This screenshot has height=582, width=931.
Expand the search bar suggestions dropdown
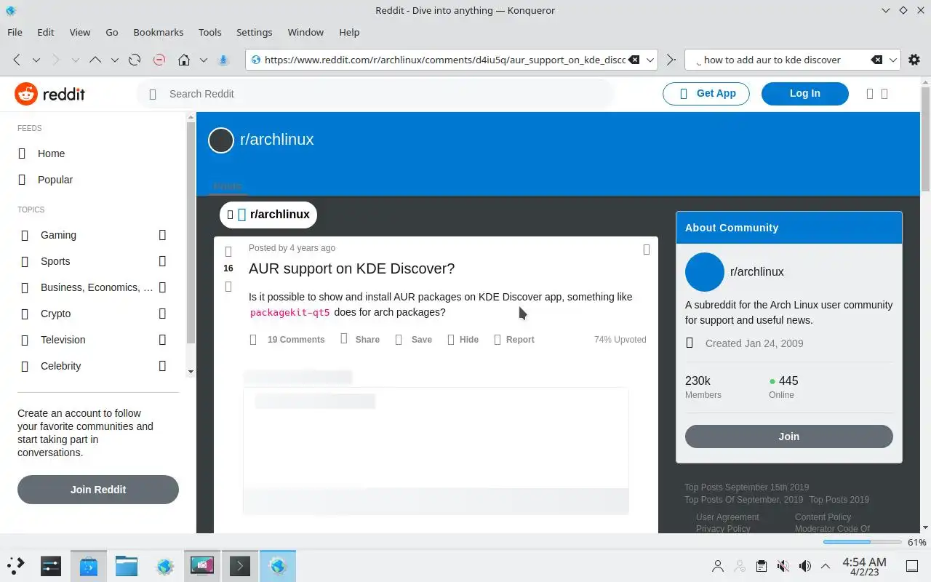pos(894,60)
